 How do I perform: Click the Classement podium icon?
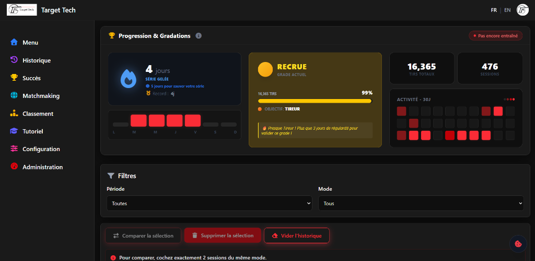[14, 114]
